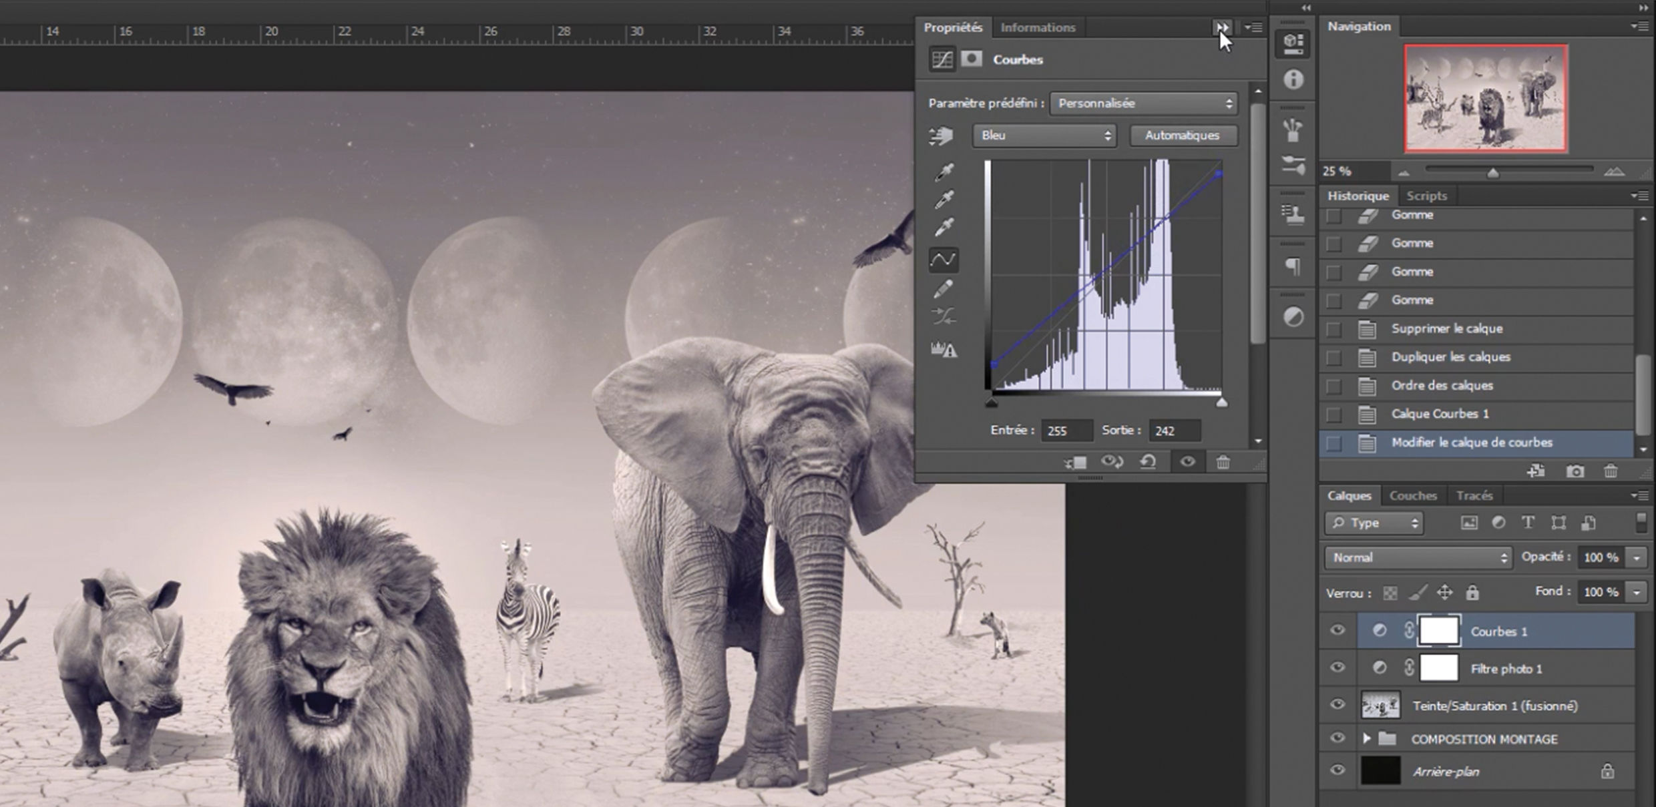Screen dimensions: 1656x807
Task: Hide the COMPOSITION MONTAGE group
Action: 1337,738
